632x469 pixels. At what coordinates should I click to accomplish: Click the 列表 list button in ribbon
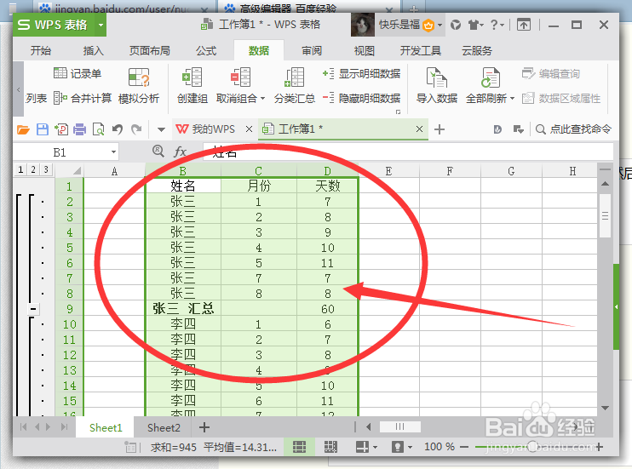tap(37, 98)
